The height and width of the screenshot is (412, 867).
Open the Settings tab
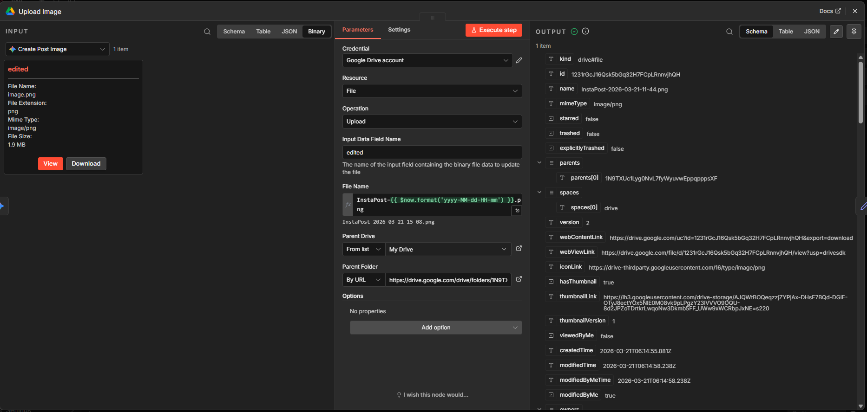point(399,30)
